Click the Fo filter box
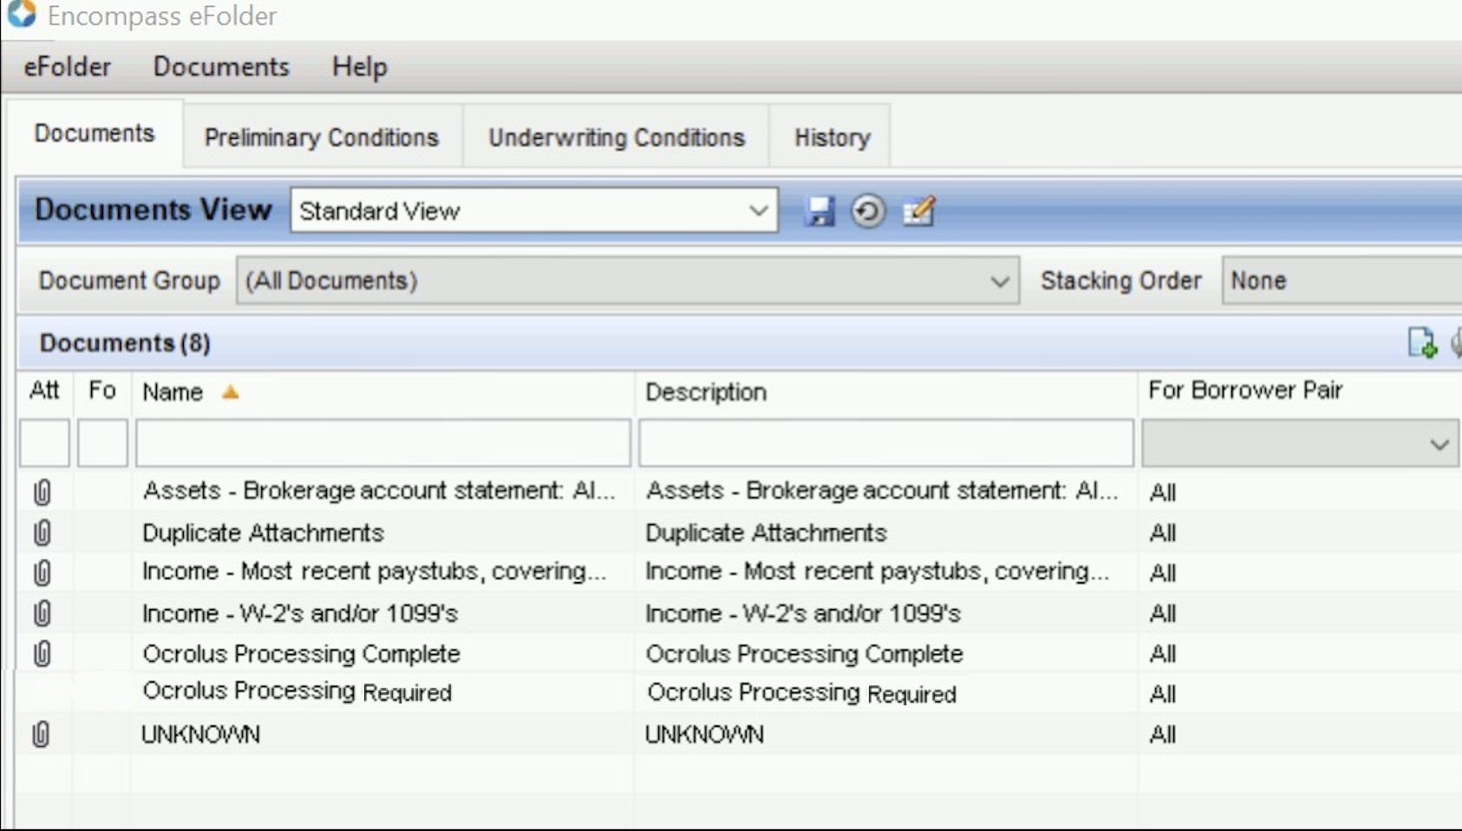This screenshot has width=1462, height=831. (102, 443)
